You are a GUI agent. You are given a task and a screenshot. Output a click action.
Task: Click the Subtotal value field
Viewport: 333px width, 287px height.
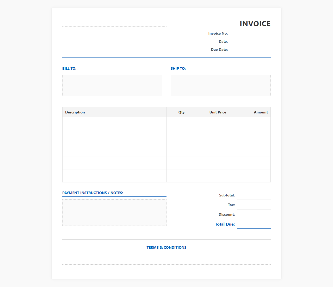[254, 195]
